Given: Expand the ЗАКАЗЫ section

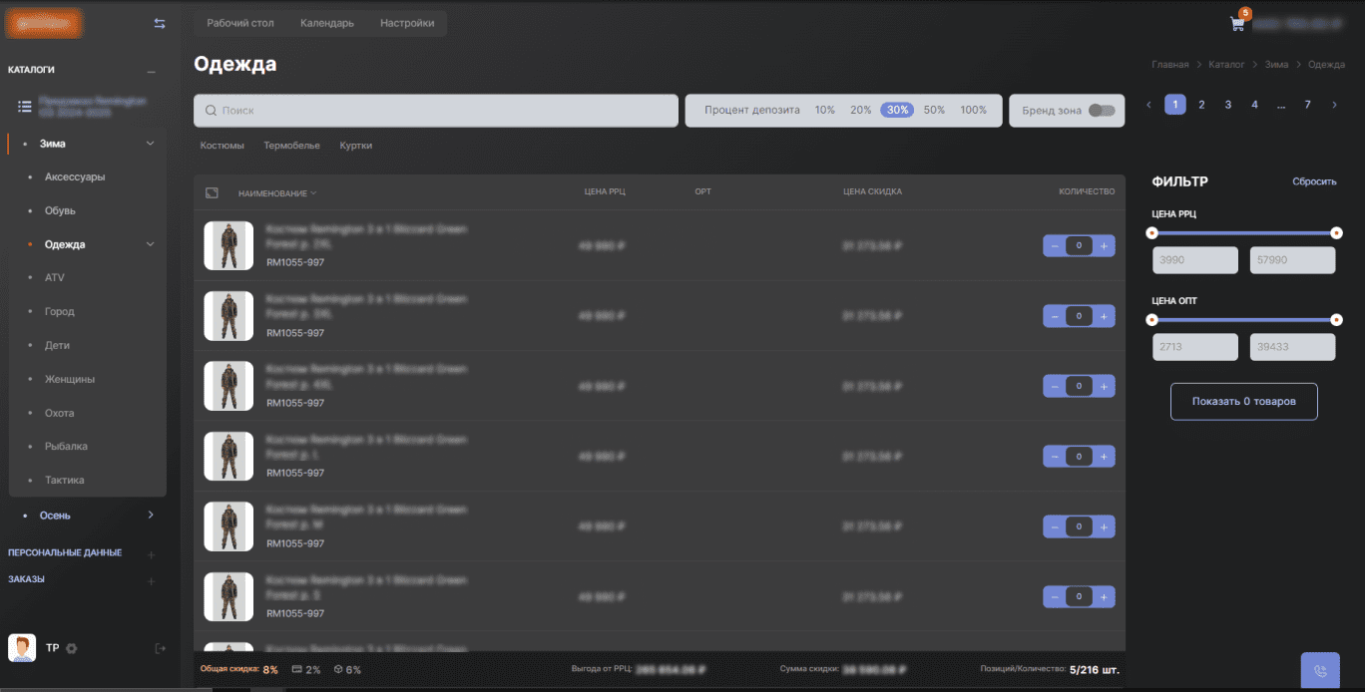Looking at the screenshot, I should [x=152, y=580].
